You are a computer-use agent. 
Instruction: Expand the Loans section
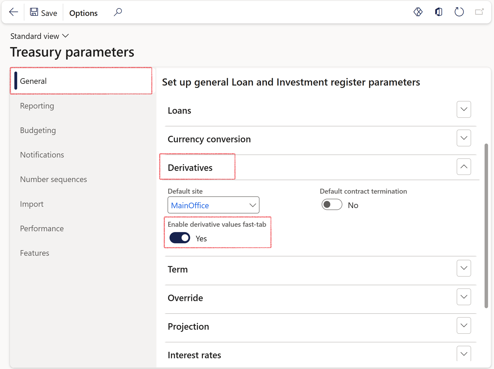pos(463,109)
